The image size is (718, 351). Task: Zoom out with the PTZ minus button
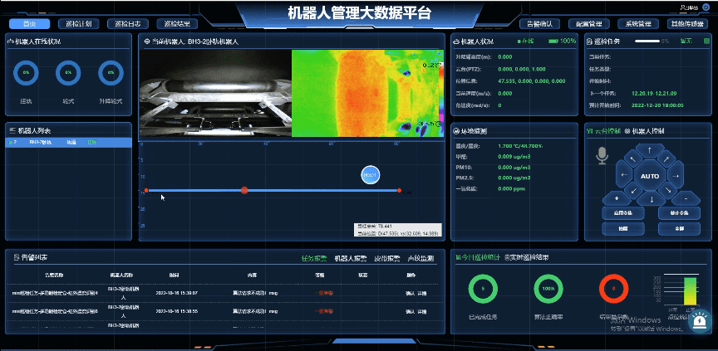686,198
